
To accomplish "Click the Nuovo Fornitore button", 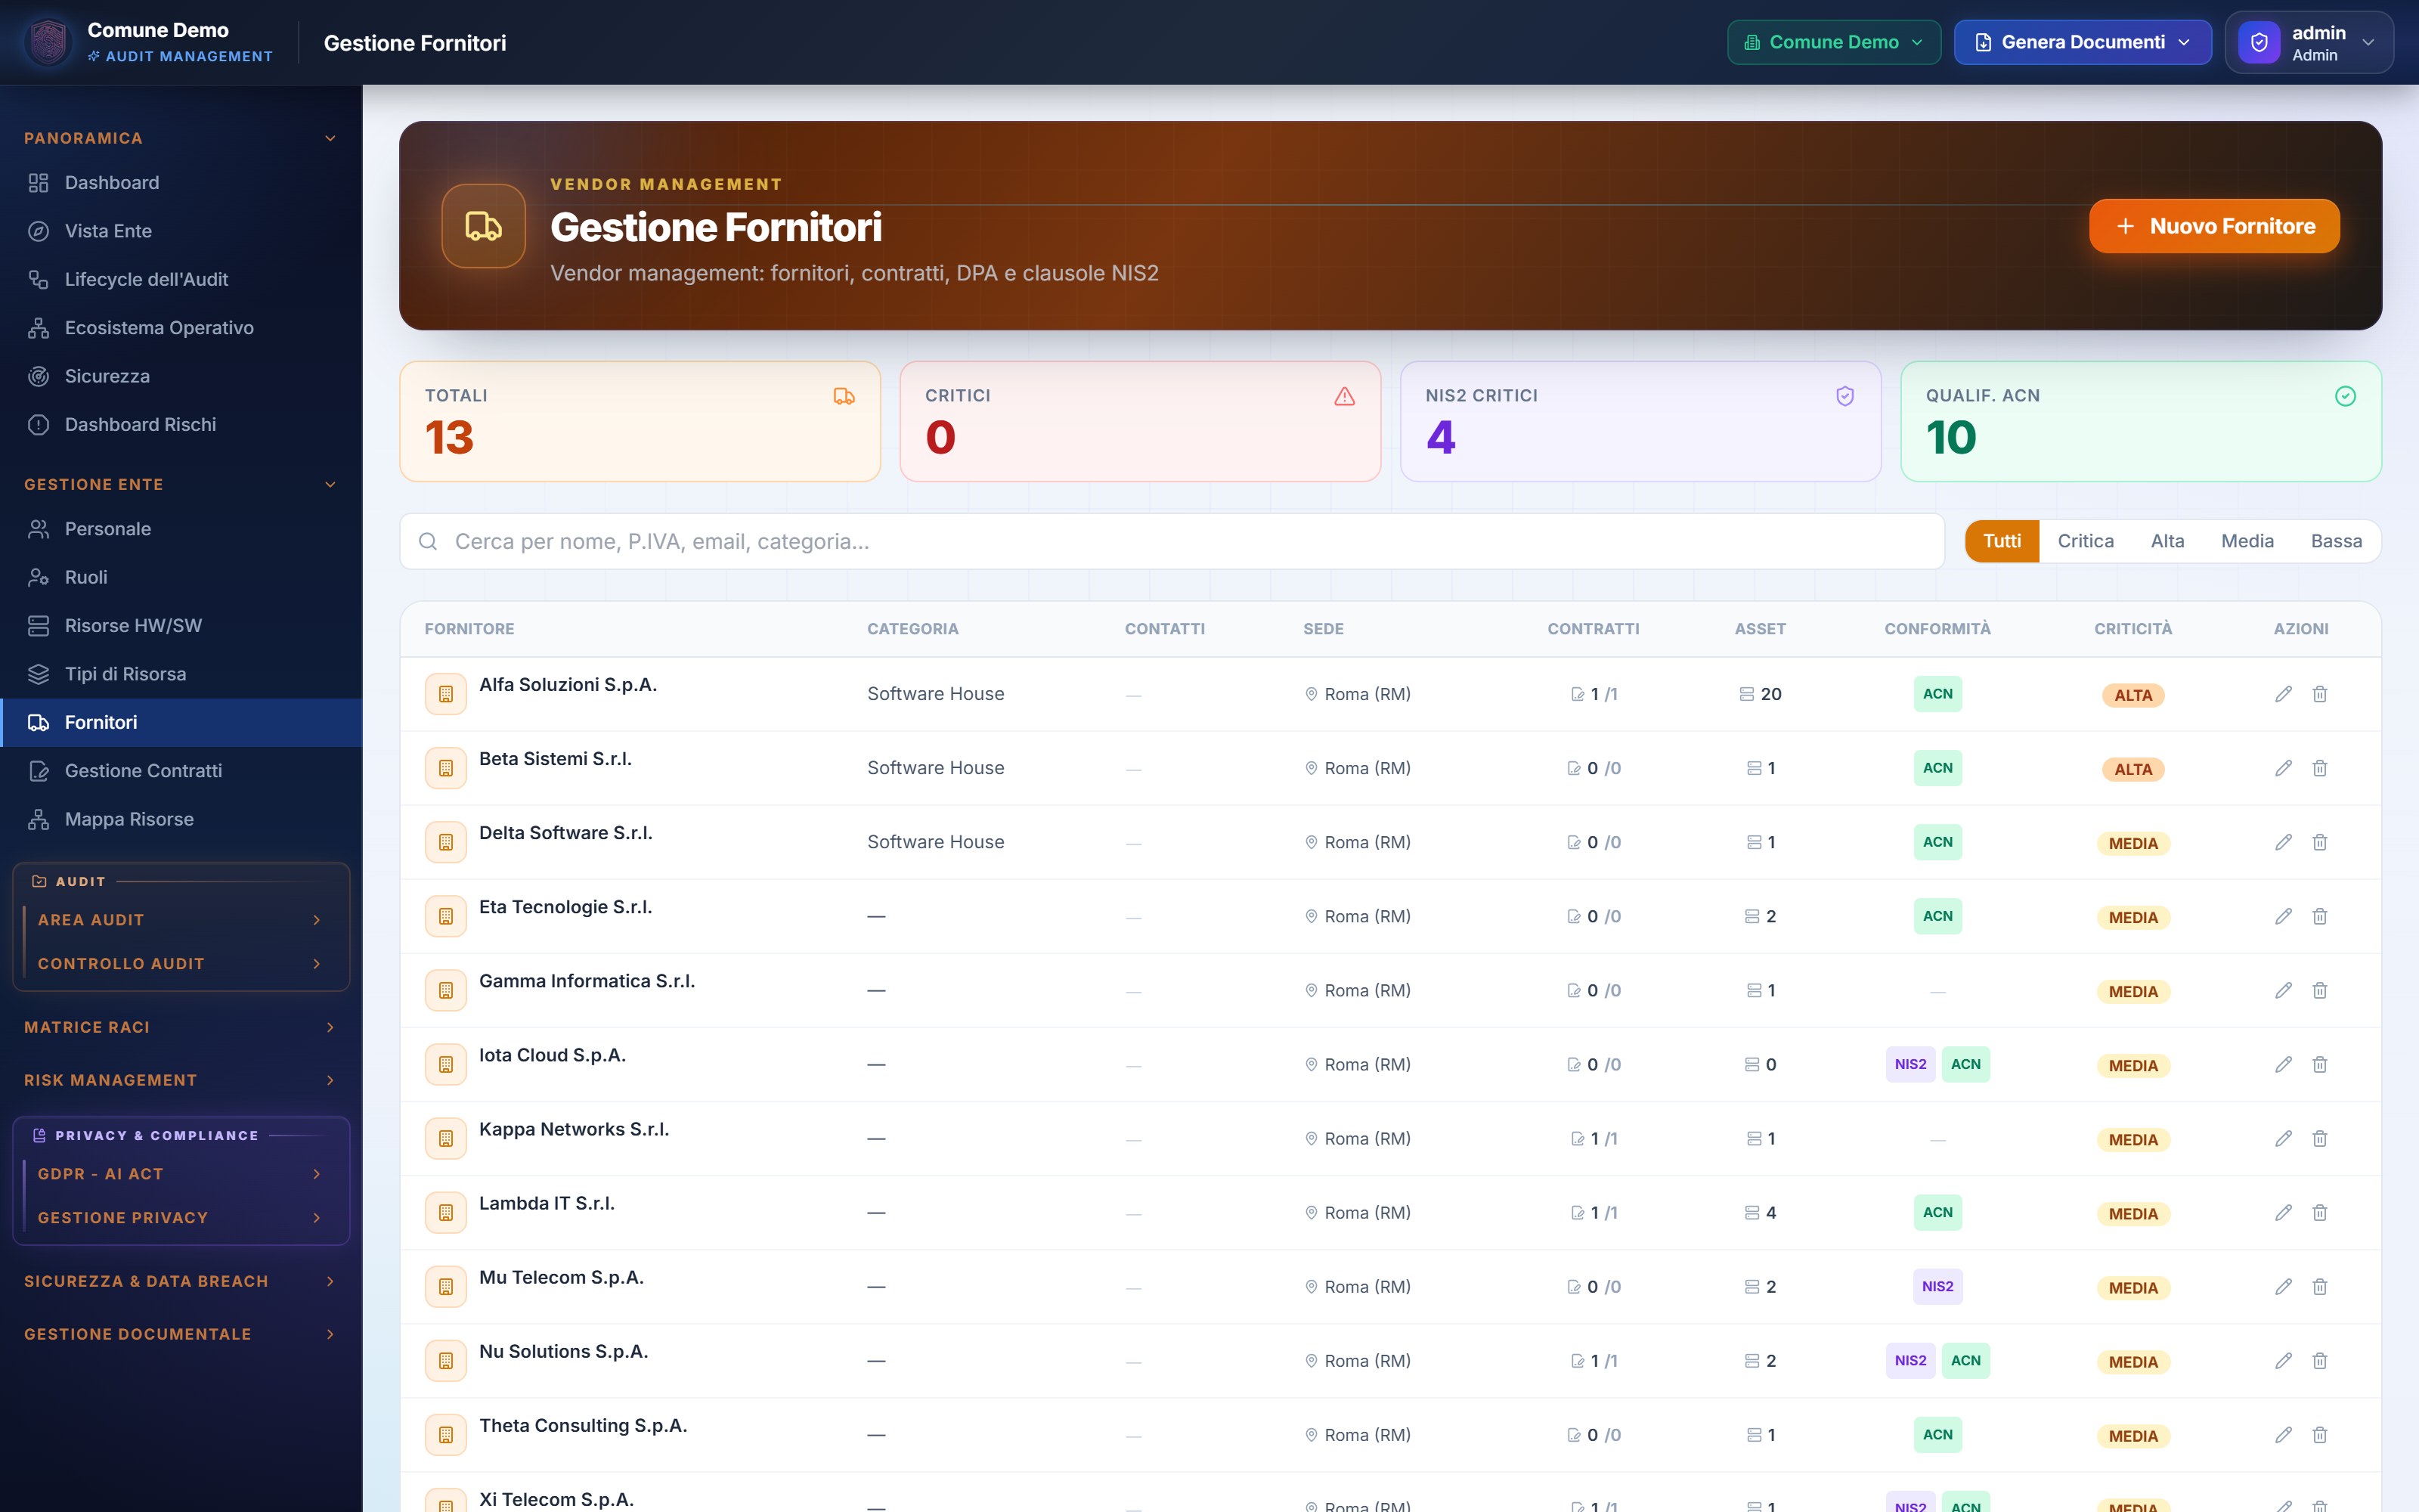I will point(2214,226).
